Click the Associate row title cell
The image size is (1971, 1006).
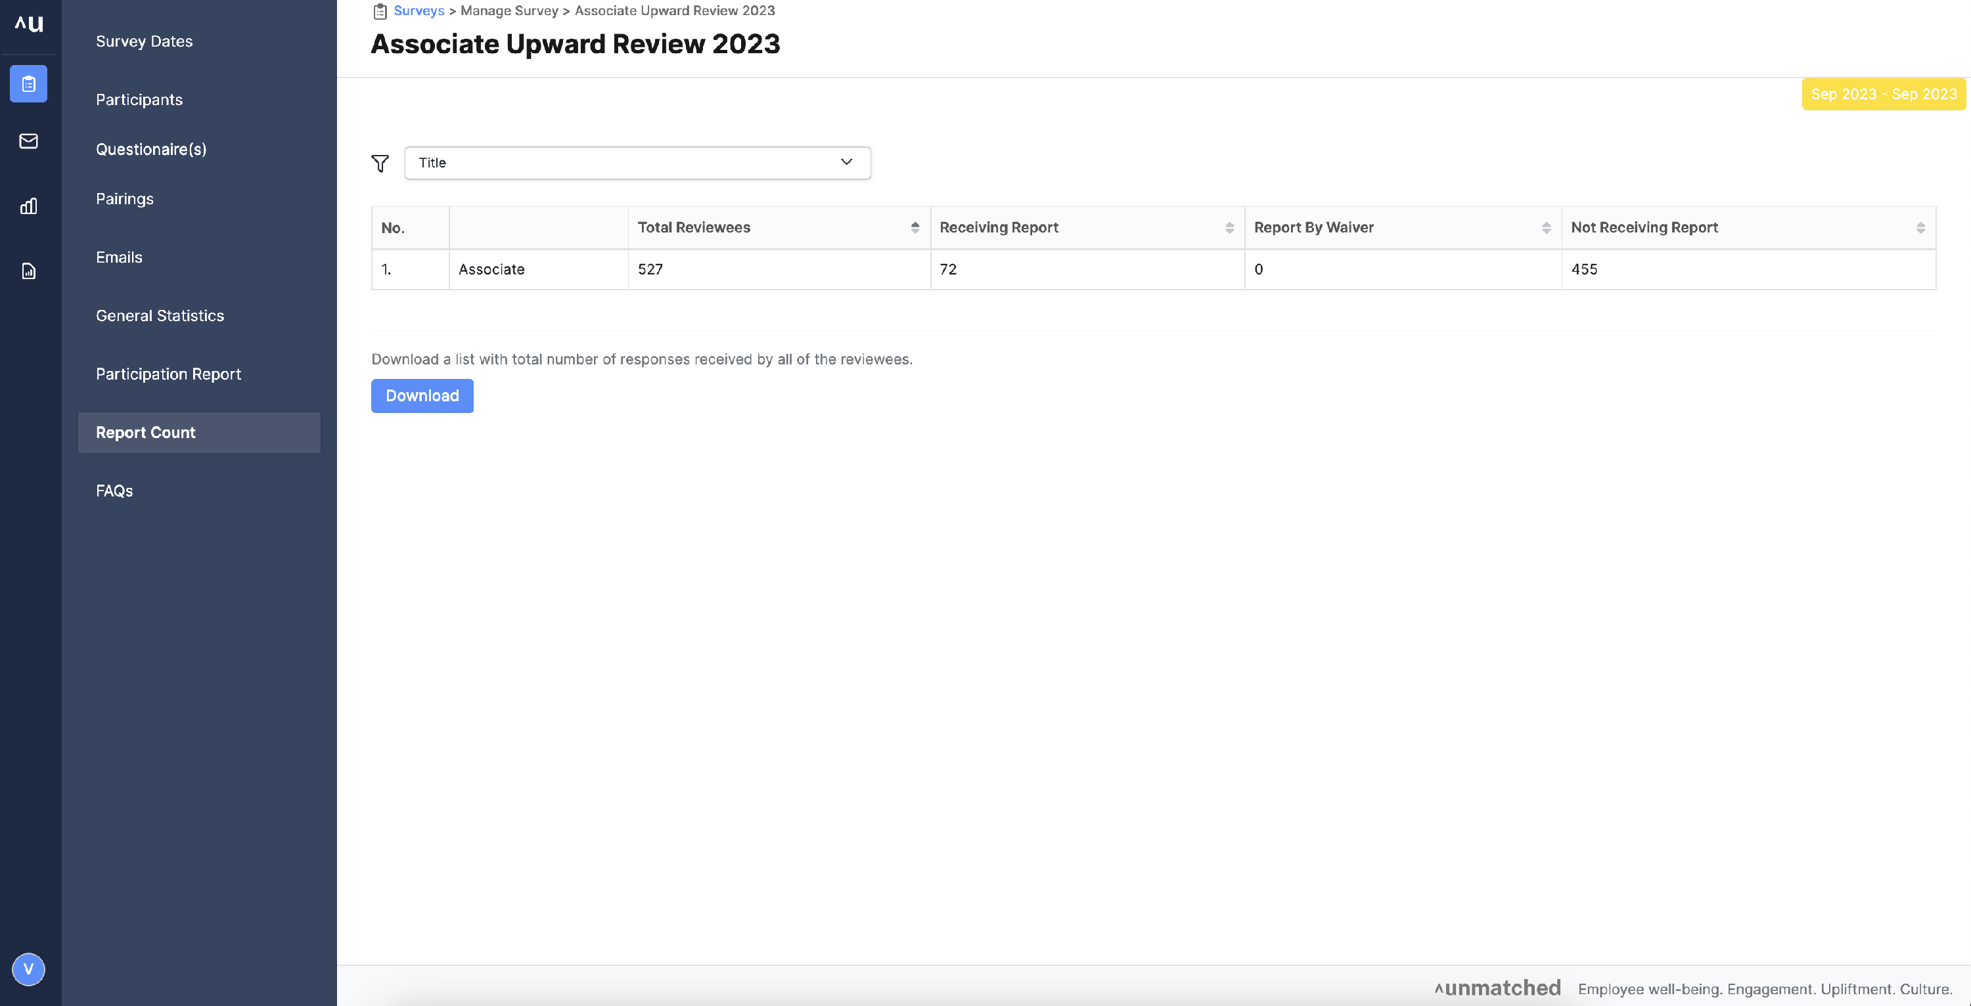539,269
